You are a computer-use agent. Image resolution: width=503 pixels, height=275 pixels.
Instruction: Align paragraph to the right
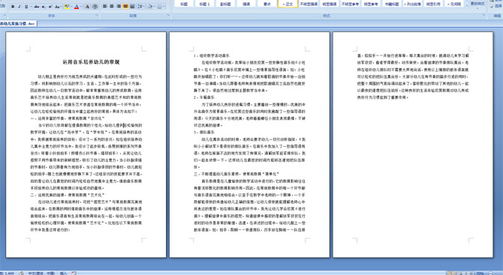click(119, 7)
